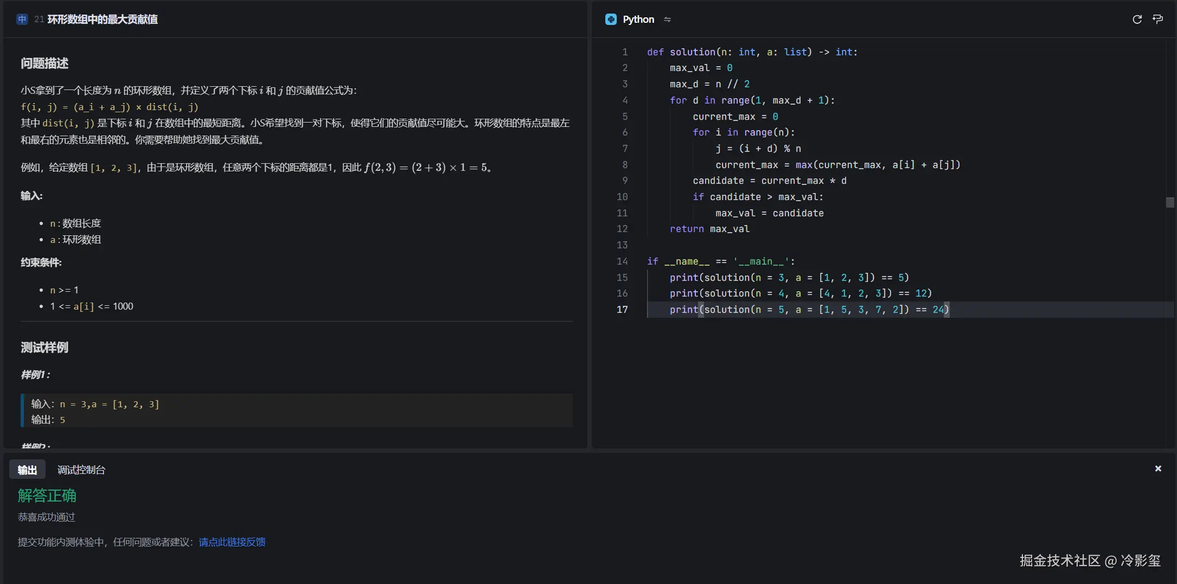Click the for d in range(1, max_d + 1) line
This screenshot has height=584, width=1177.
(752, 100)
